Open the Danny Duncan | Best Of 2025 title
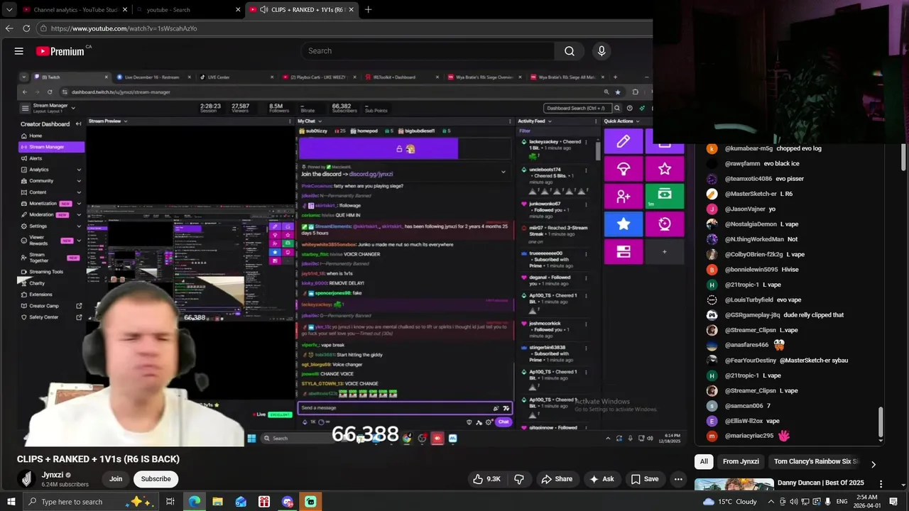The width and height of the screenshot is (909, 511). coord(820,483)
